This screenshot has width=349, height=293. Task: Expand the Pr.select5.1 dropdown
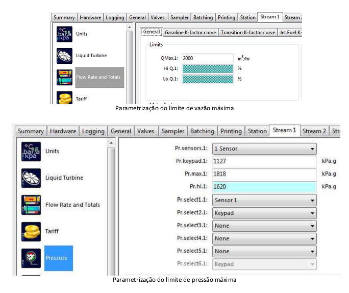pos(264,251)
